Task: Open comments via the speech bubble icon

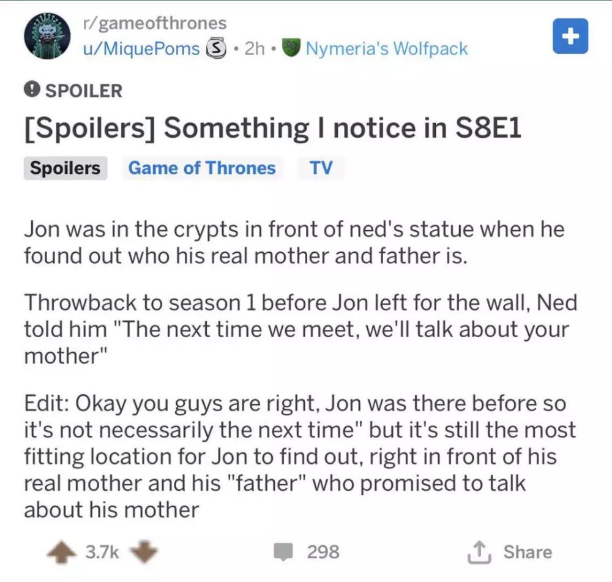Action: click(x=283, y=551)
